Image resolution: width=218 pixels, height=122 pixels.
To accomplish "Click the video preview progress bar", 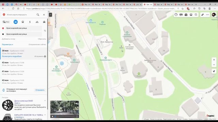I will (x=65, y=116).
